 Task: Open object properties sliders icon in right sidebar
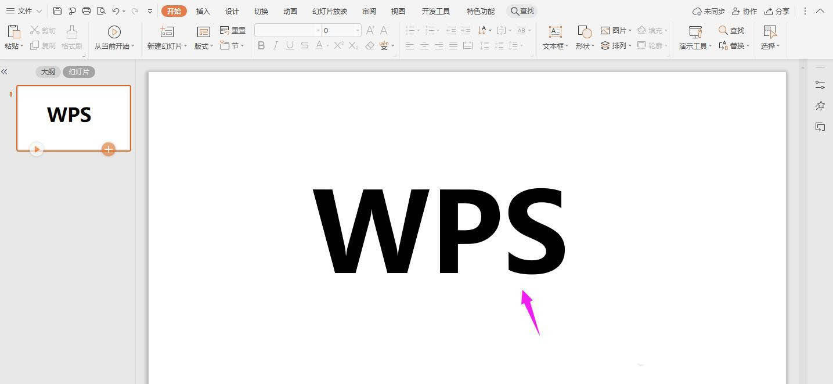tap(820, 84)
